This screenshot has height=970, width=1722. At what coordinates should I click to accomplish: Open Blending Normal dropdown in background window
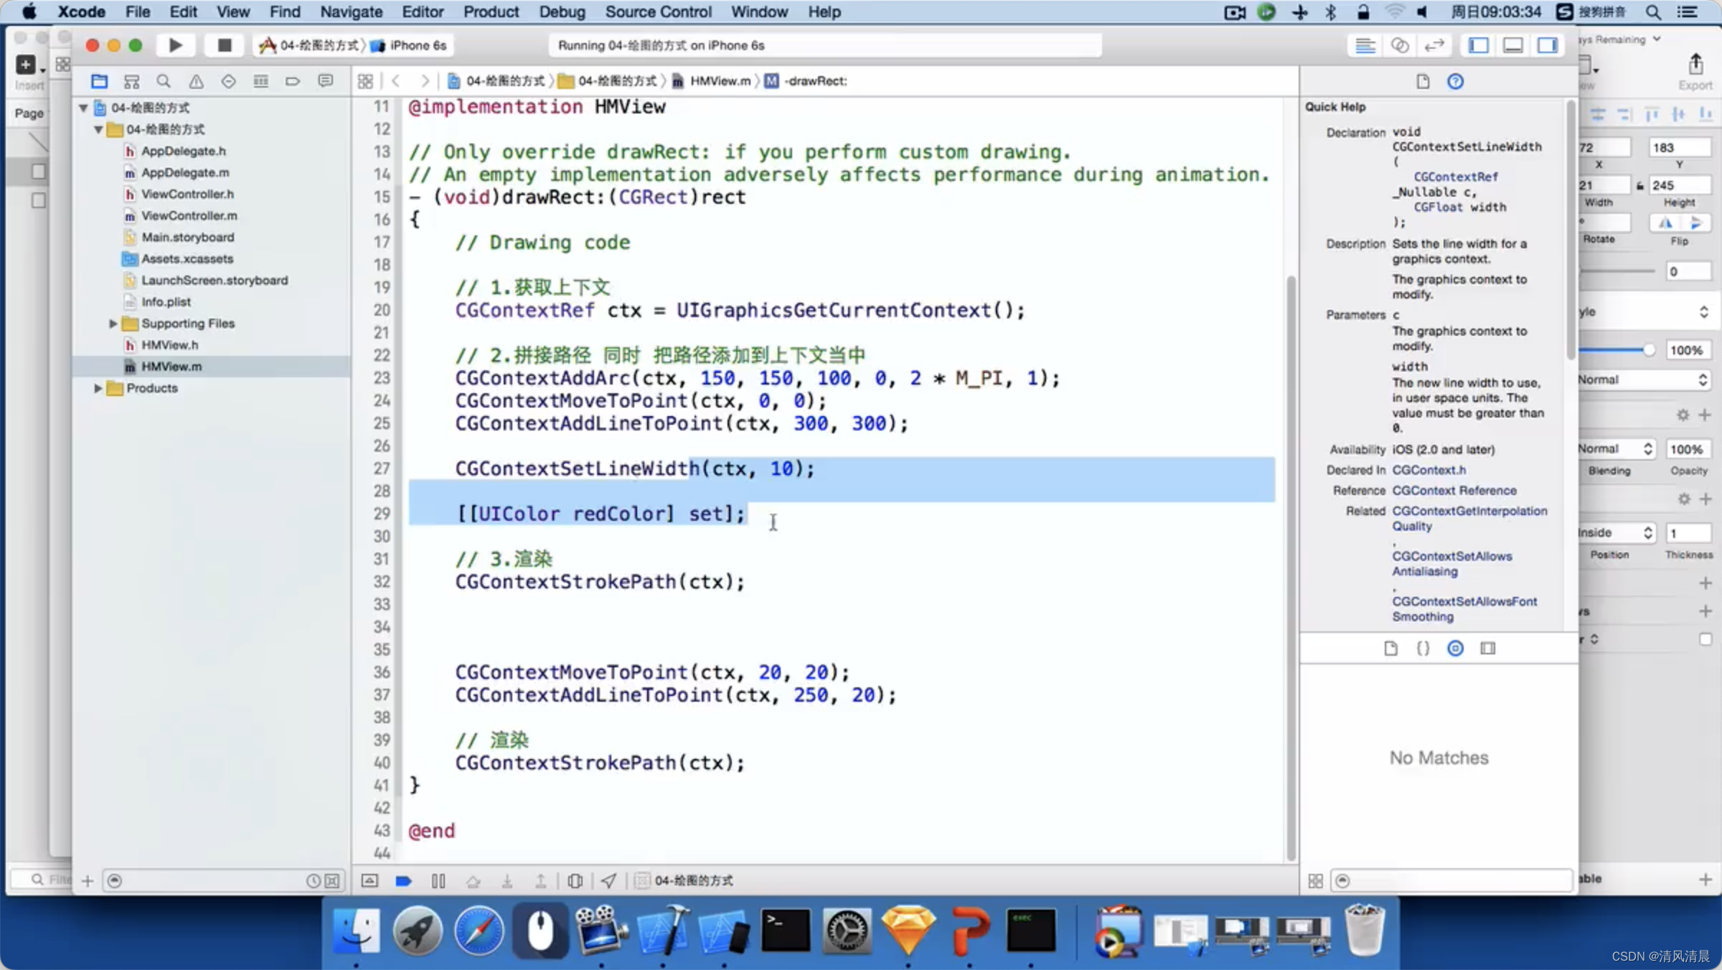(1616, 449)
